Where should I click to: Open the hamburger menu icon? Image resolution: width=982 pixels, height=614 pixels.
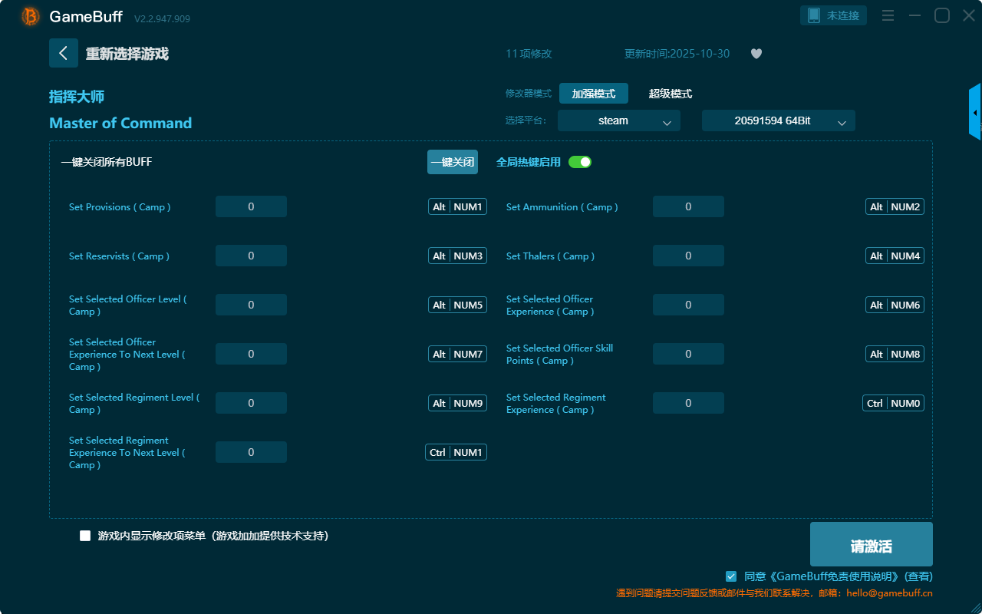pos(888,15)
